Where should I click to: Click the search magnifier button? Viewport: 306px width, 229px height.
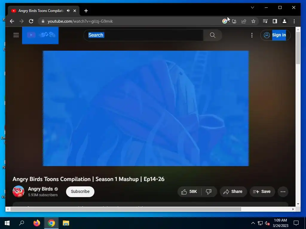(212, 35)
